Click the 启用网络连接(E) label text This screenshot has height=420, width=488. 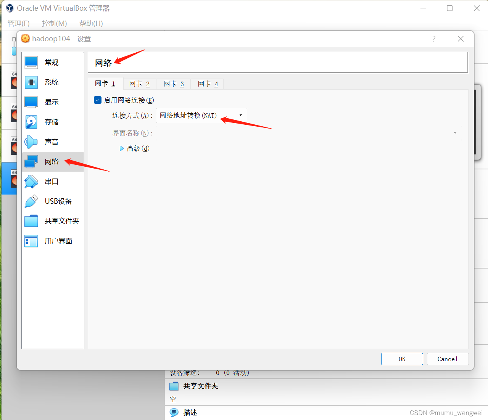[129, 100]
